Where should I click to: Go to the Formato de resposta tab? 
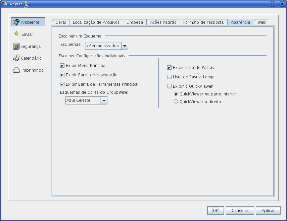203,22
